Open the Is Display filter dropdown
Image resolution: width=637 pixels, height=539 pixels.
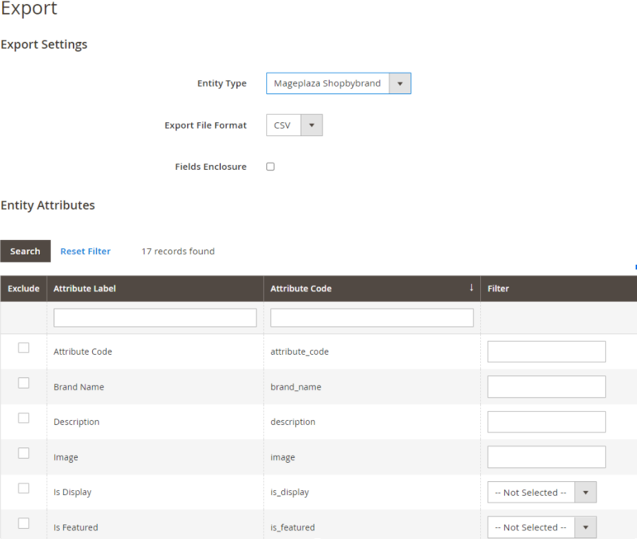[541, 492]
